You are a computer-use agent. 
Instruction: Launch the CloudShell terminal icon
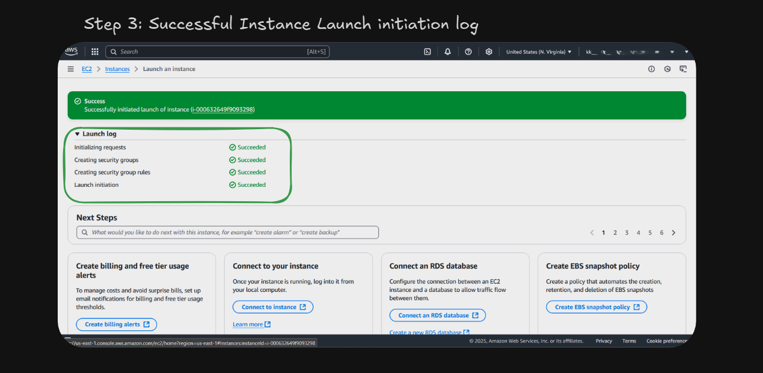427,52
